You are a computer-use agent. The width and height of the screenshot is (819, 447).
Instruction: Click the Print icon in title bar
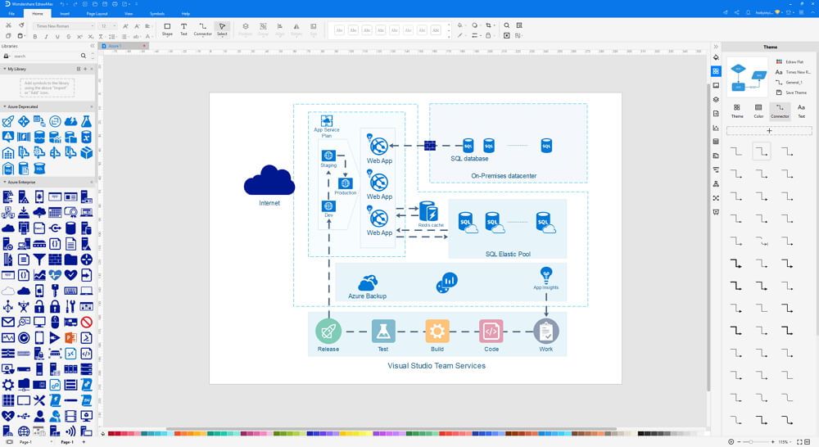[x=115, y=4]
